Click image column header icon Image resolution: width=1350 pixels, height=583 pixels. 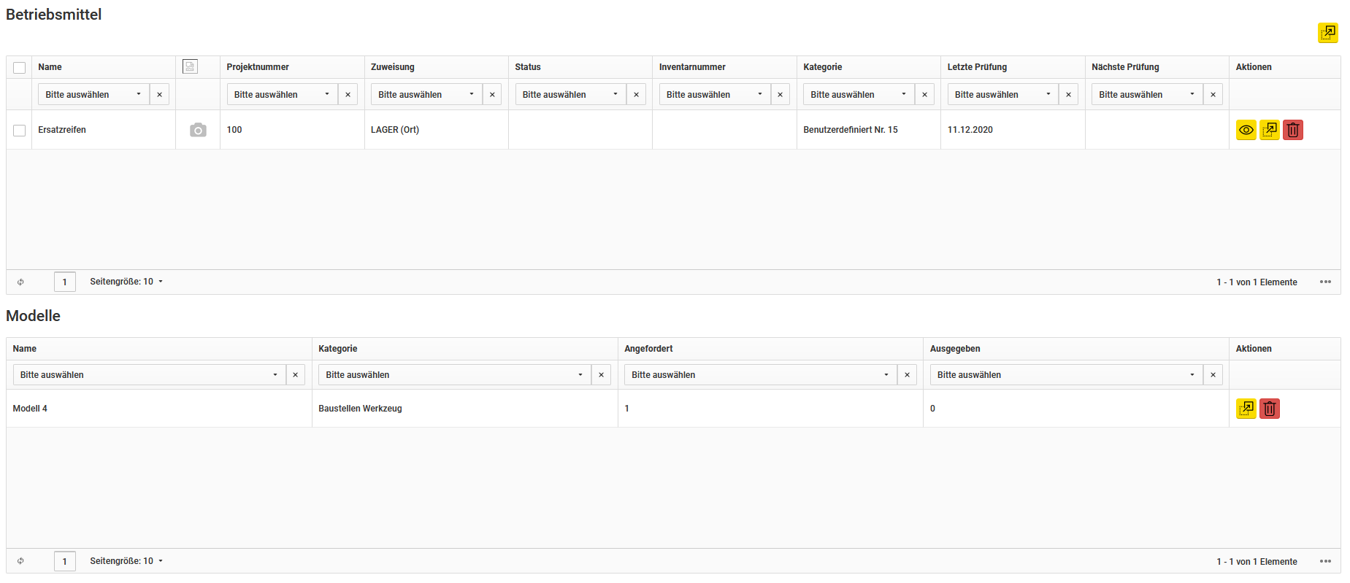190,66
